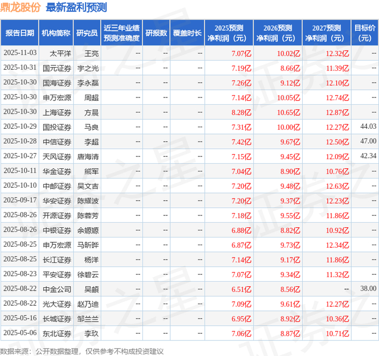Click researcher 陈蓉芳
Image resolution: width=379 pixels, height=356 pixels.
click(x=88, y=215)
